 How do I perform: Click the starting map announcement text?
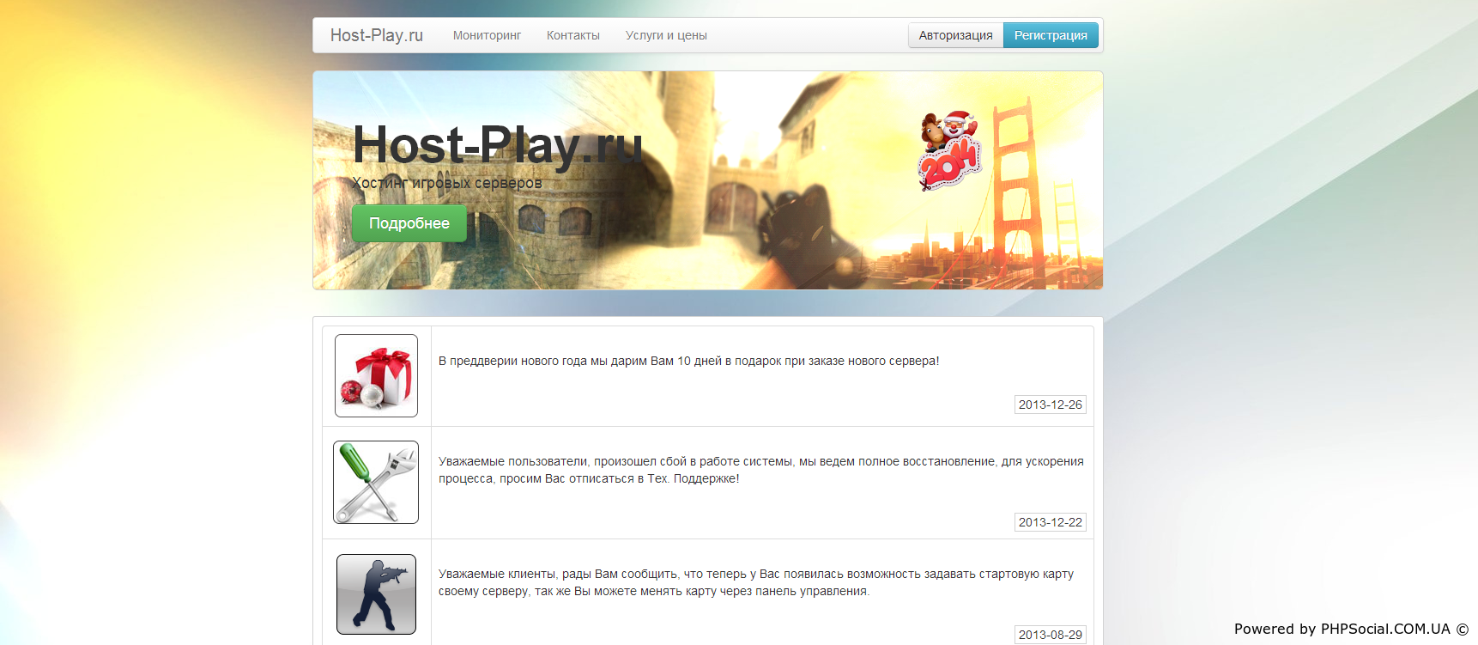tap(755, 582)
